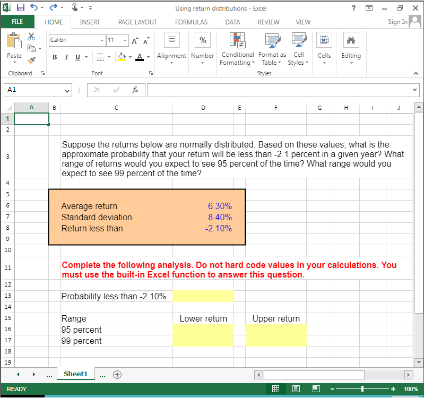424x398 pixels.
Task: Open font color dropdown arrow
Action: [x=148, y=57]
